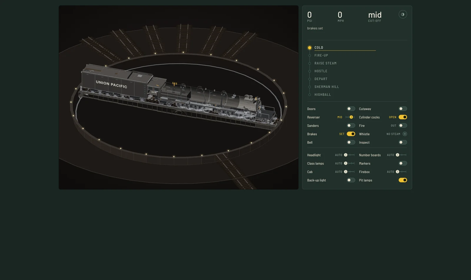Screen dimensions: 471x280
Task: Switch on the Markers toggle
Action: (403, 163)
